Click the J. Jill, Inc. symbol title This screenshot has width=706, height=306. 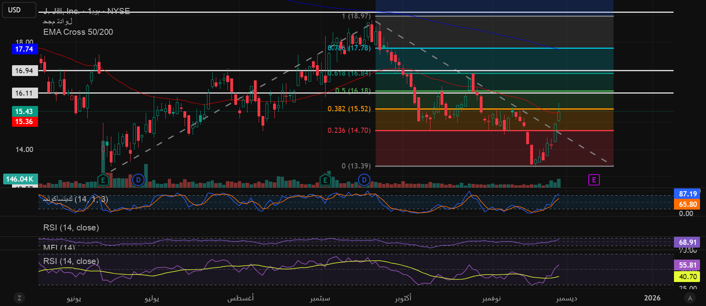coord(62,11)
